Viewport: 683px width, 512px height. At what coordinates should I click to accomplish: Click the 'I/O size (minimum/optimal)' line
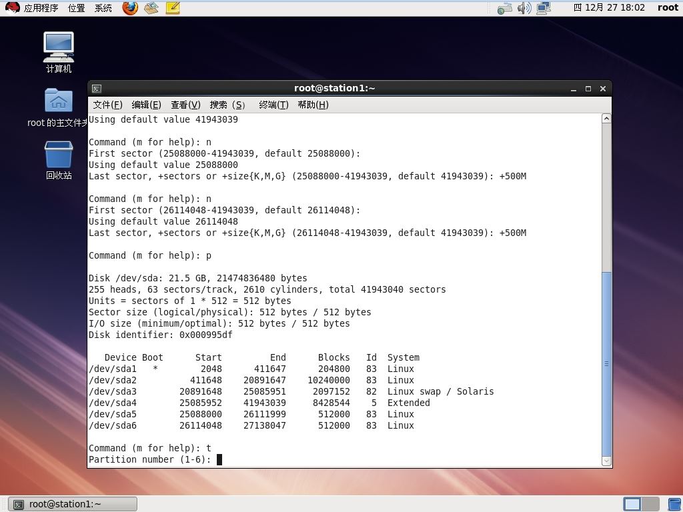tap(219, 323)
